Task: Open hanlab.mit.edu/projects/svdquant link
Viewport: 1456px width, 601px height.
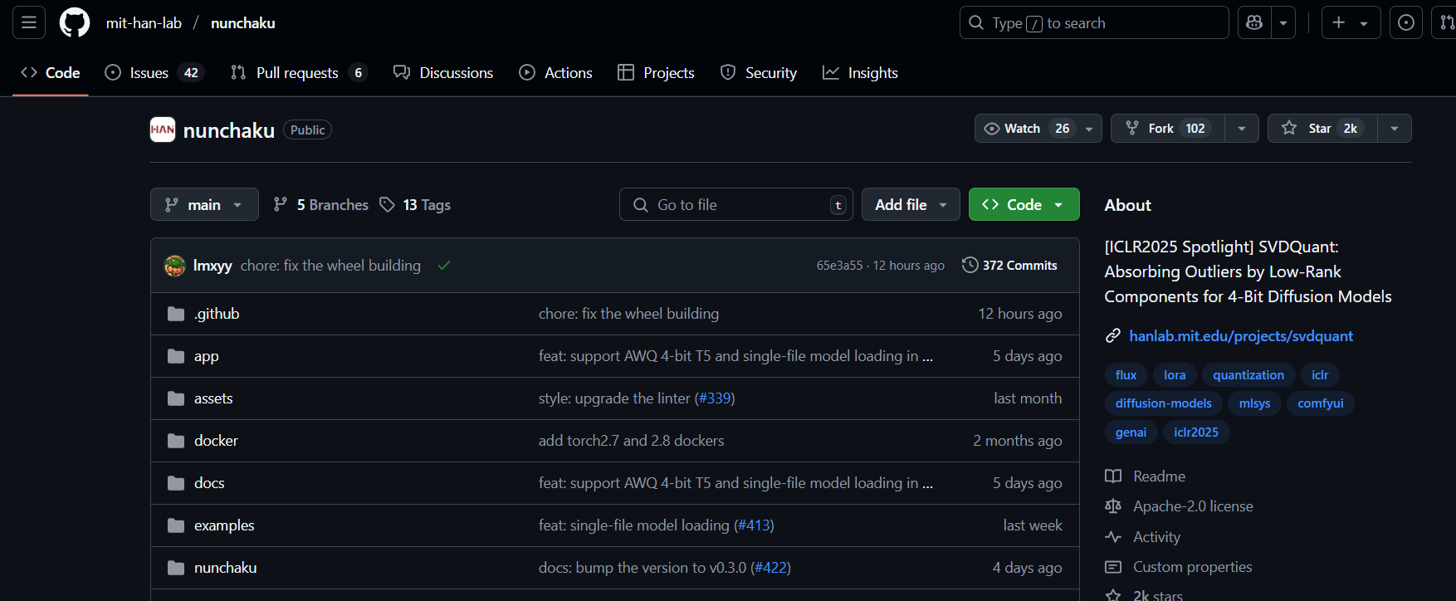Action: tap(1240, 336)
